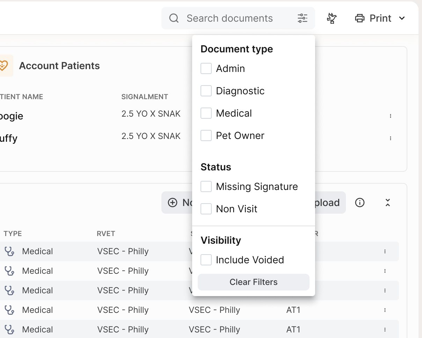Click the dove icon beside Print
Viewport: 422px width, 338px height.
click(x=331, y=18)
